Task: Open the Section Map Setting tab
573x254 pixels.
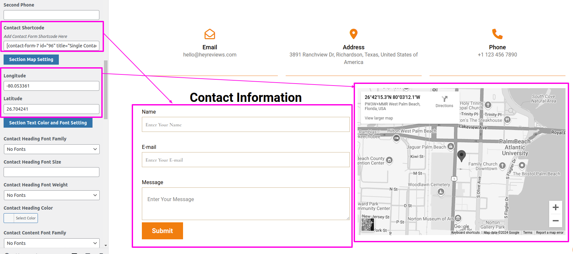Action: tap(31, 59)
